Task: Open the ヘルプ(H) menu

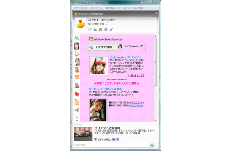Action: coord(137,8)
